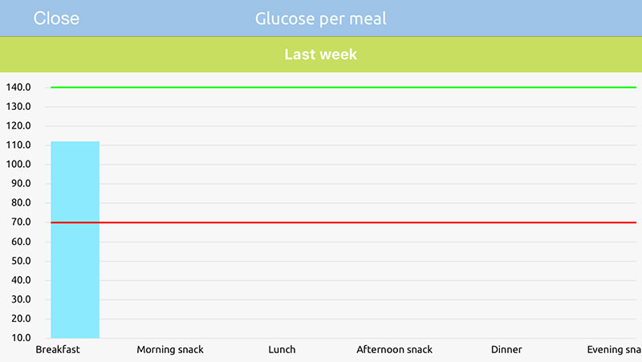
Task: Open the Last week period selector
Action: [x=321, y=55]
